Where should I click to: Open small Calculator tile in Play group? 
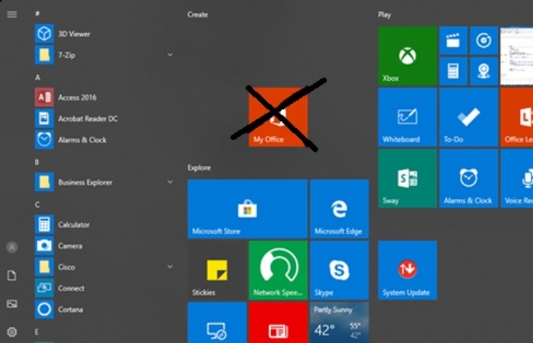tap(453, 71)
